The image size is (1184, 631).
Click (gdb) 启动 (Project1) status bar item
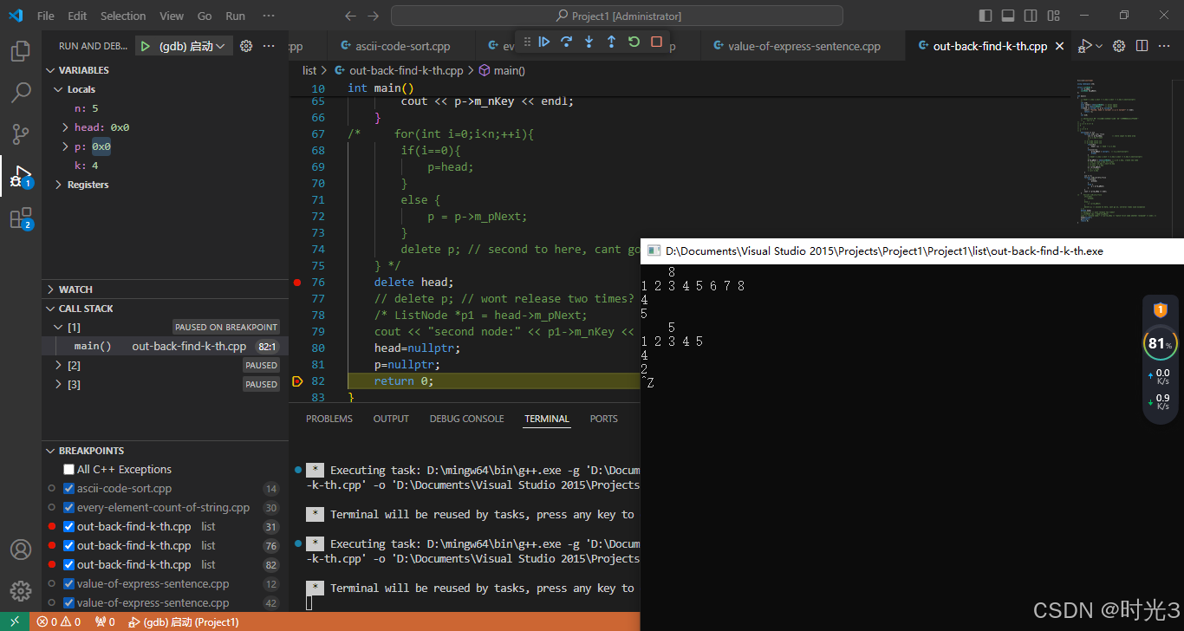(x=183, y=621)
